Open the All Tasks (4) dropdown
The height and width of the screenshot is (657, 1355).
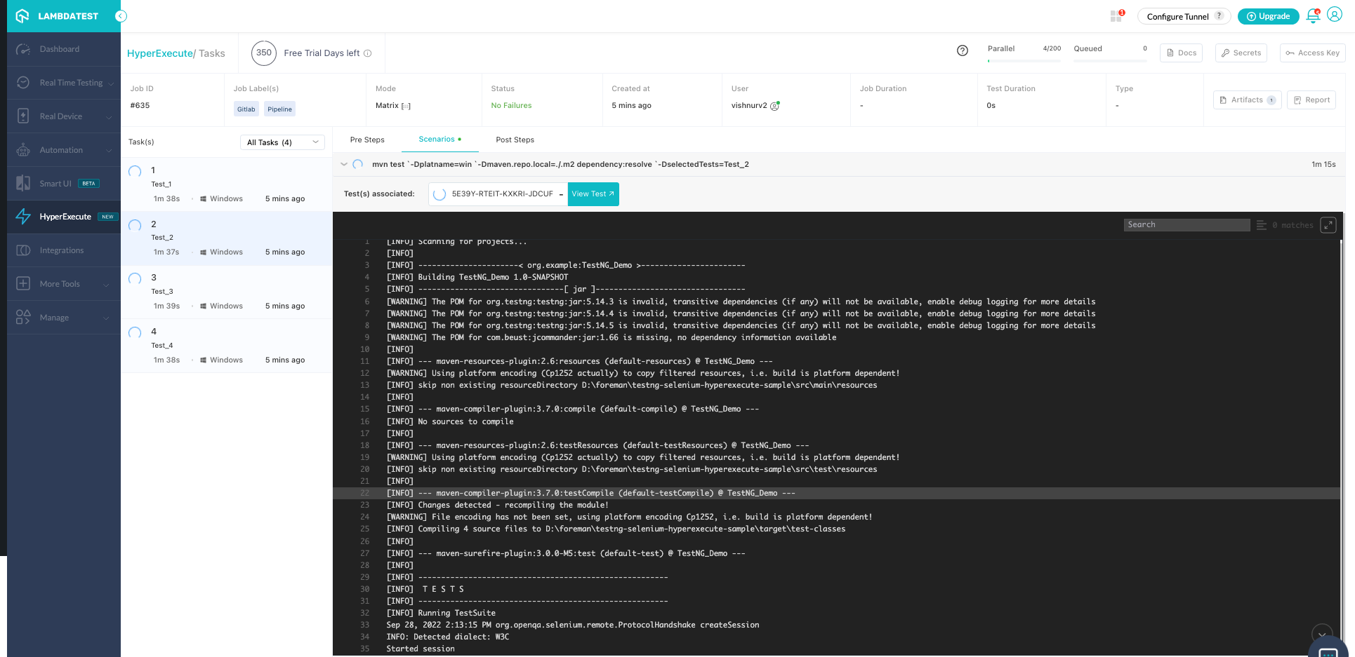click(282, 142)
